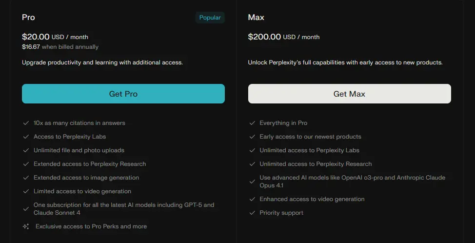Click checkmark next to Access to Perplexity Labs
The image size is (475, 243).
coord(26,137)
